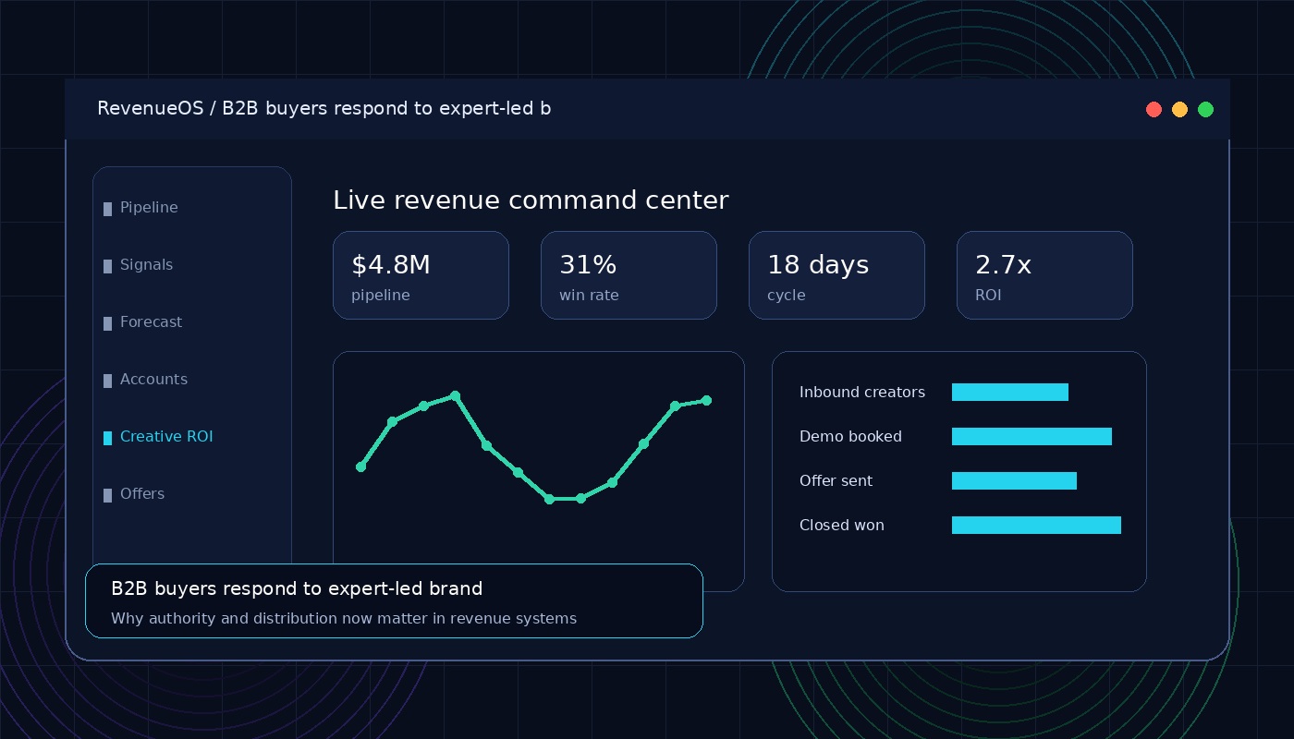1294x739 pixels.
Task: Click the 'Why authority and distribution' subtitle
Action: click(x=344, y=619)
